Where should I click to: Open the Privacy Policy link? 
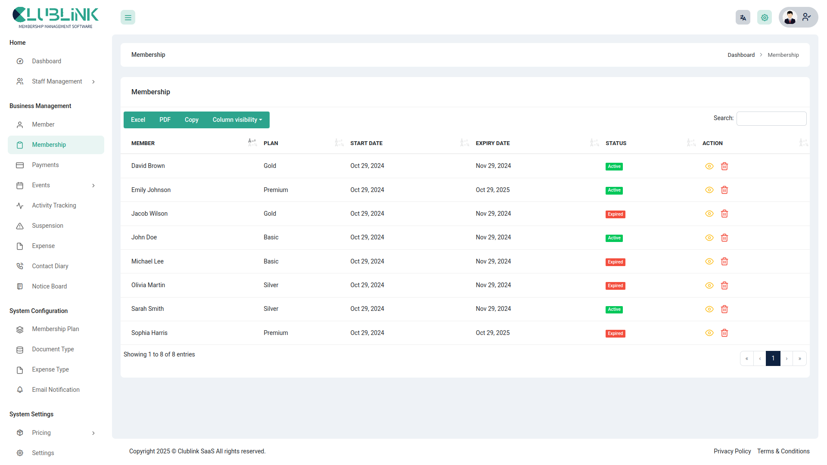tap(732, 451)
